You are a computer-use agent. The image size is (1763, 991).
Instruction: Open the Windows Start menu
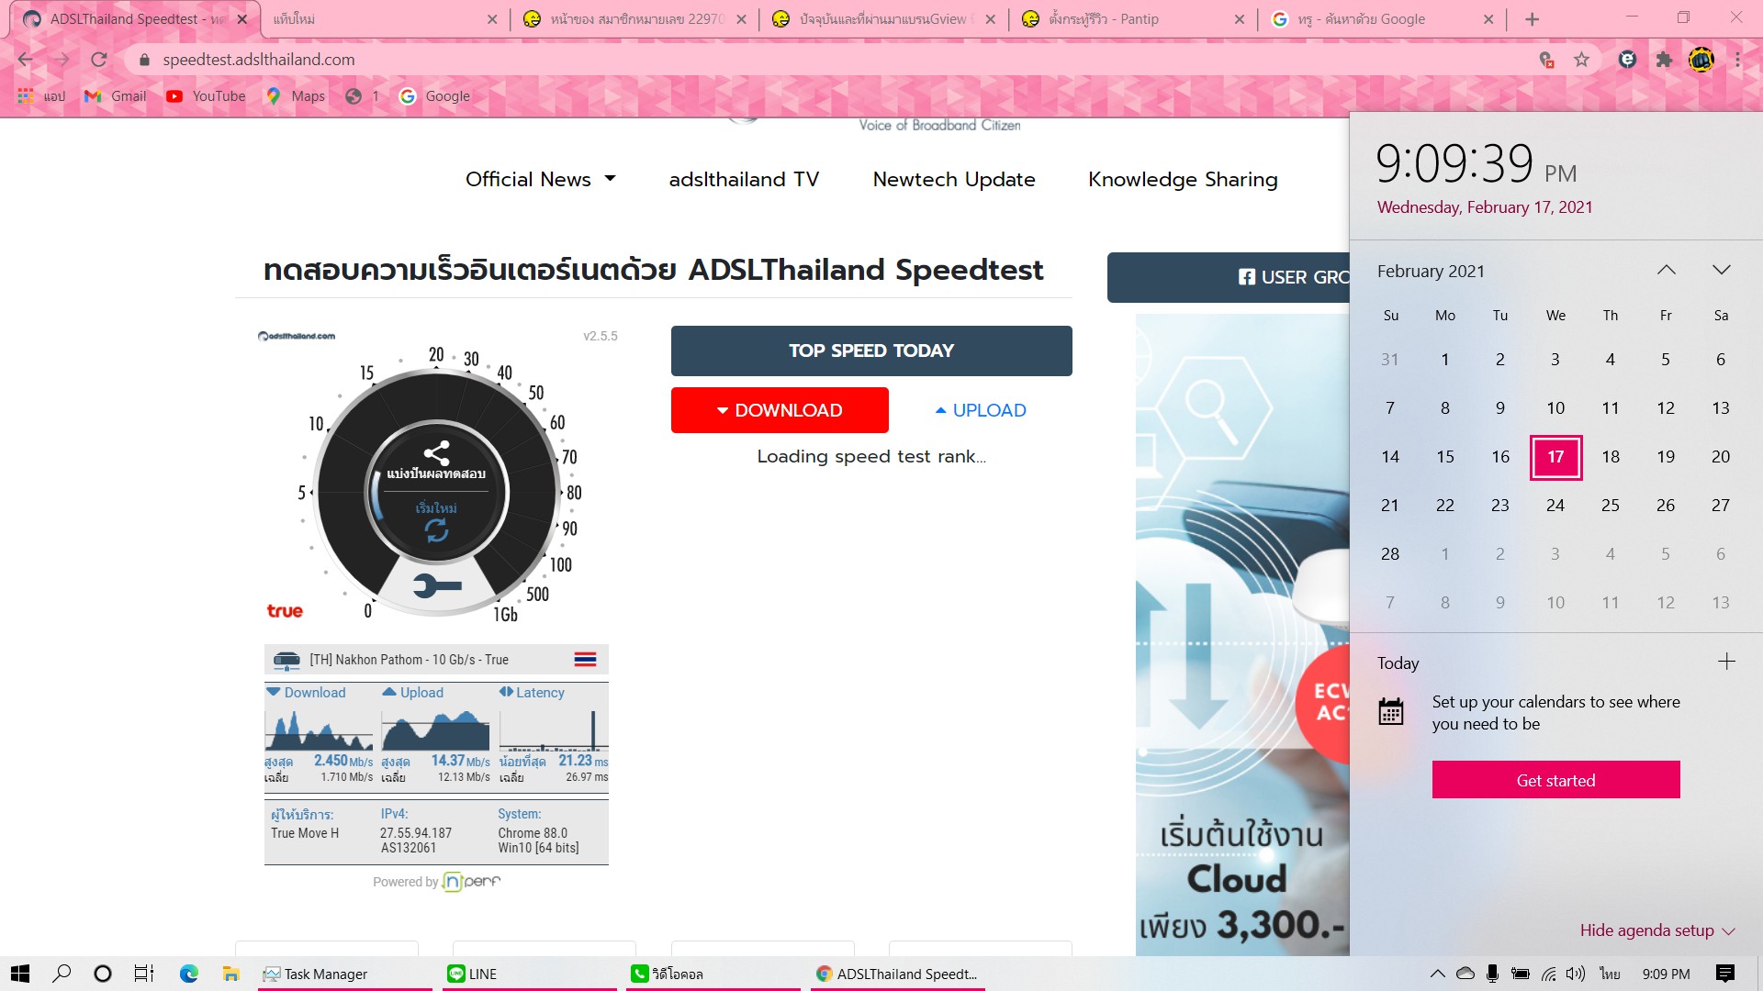coord(20,974)
